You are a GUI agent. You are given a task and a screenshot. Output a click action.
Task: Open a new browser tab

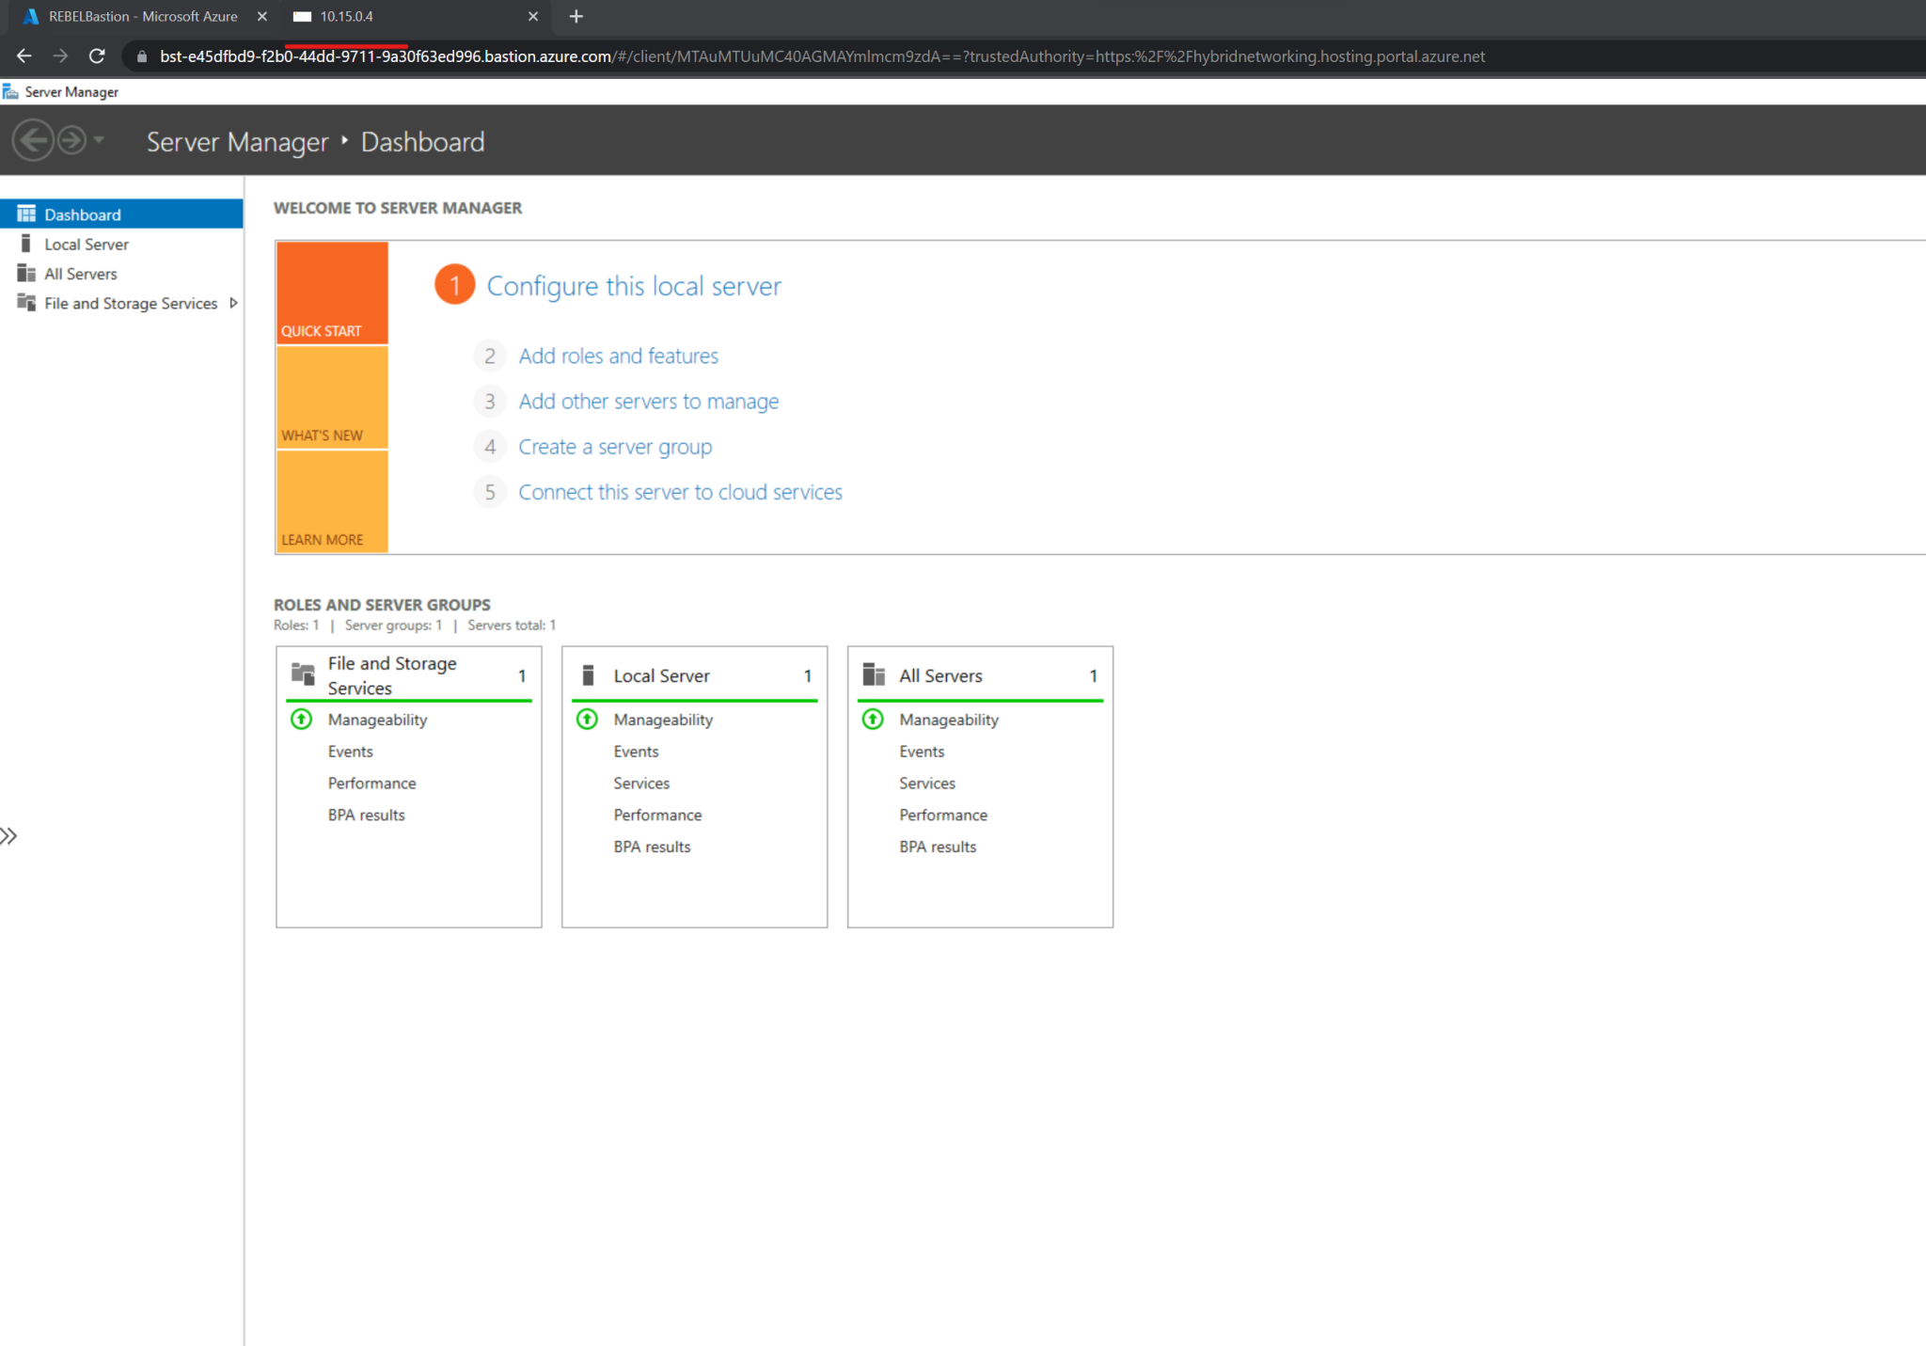click(x=576, y=16)
